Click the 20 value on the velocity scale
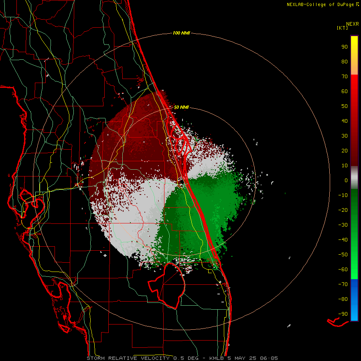361x361 pixels. click(x=345, y=151)
